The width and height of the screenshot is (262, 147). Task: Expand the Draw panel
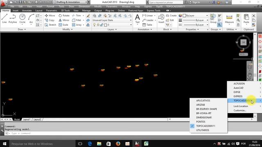22,29
